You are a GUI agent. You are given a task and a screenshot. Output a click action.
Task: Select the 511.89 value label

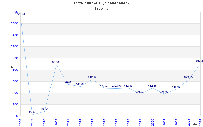tap(80, 84)
